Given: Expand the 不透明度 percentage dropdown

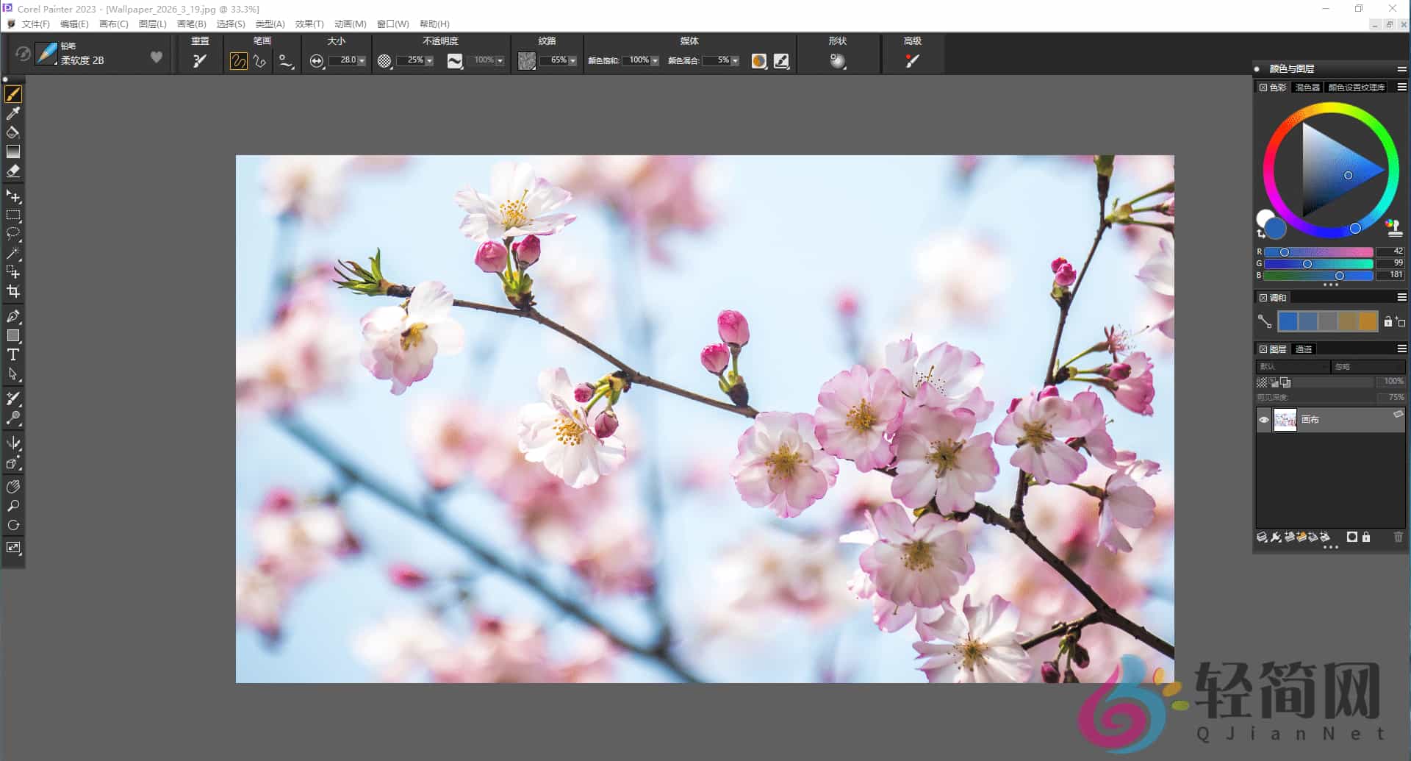Looking at the screenshot, I should (428, 60).
